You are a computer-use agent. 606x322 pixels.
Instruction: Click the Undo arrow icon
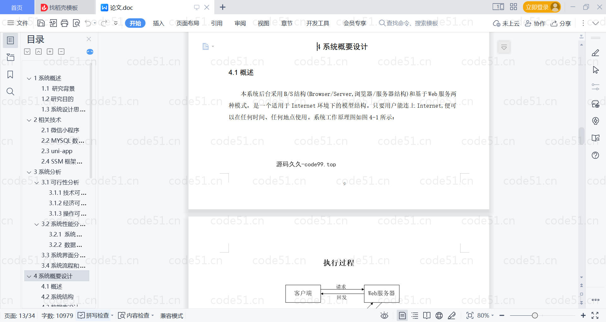88,23
